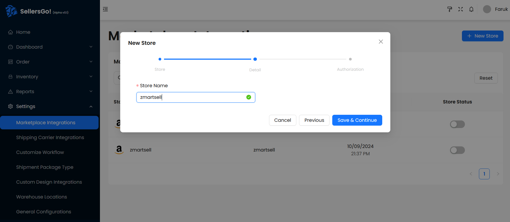Screen dimensions: 510x222
Task: Click the Store Name input field
Action: 192,97
